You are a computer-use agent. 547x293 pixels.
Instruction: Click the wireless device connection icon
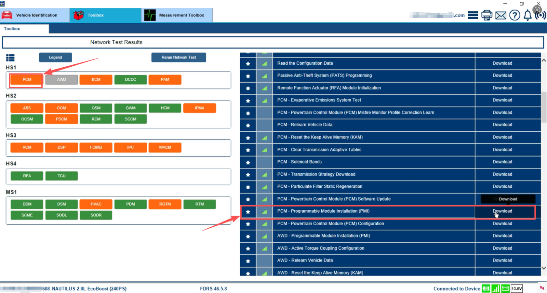point(540,15)
